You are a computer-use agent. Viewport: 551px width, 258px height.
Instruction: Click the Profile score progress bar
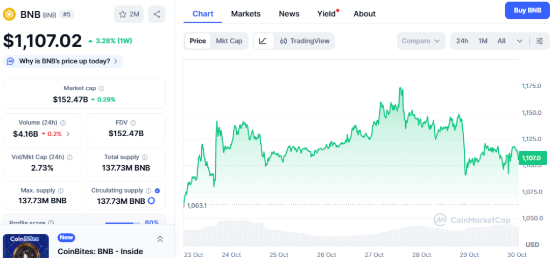tap(122, 223)
